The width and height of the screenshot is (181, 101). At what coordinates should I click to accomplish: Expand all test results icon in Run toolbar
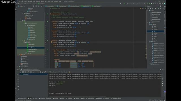[x=31, y=72]
